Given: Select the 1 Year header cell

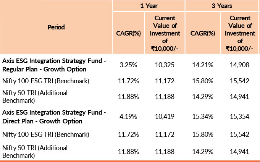Looking at the screenshot, I should click(x=148, y=6).
